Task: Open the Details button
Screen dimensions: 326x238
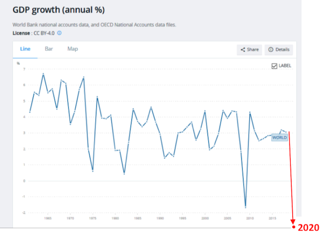Action: [x=279, y=50]
